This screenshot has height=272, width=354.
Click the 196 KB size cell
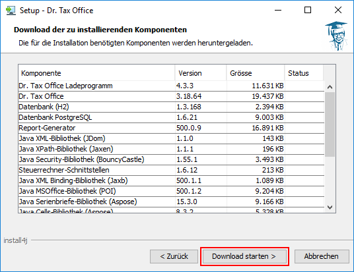coord(256,149)
